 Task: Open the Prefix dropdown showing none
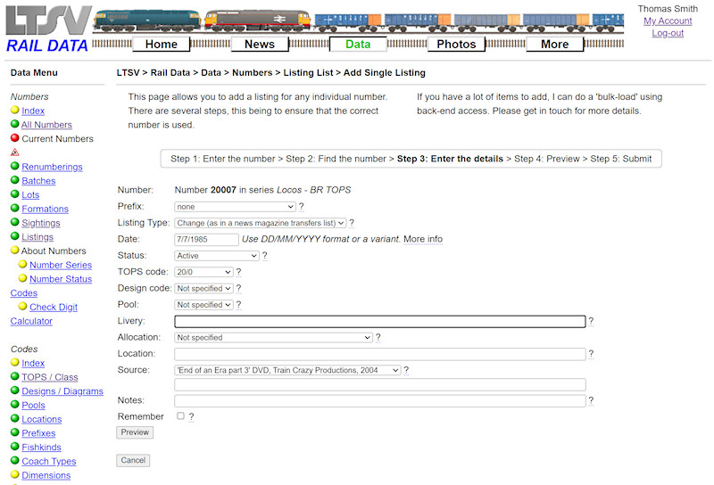coord(235,207)
